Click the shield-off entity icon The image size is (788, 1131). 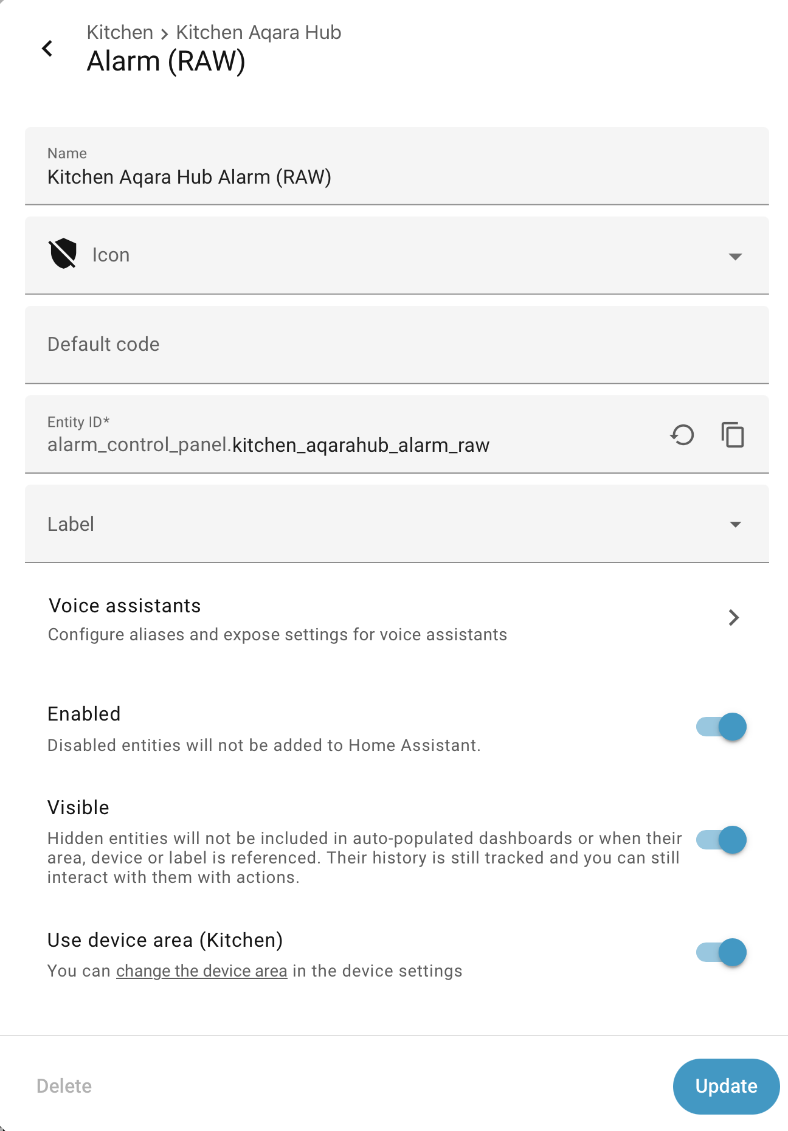click(63, 254)
